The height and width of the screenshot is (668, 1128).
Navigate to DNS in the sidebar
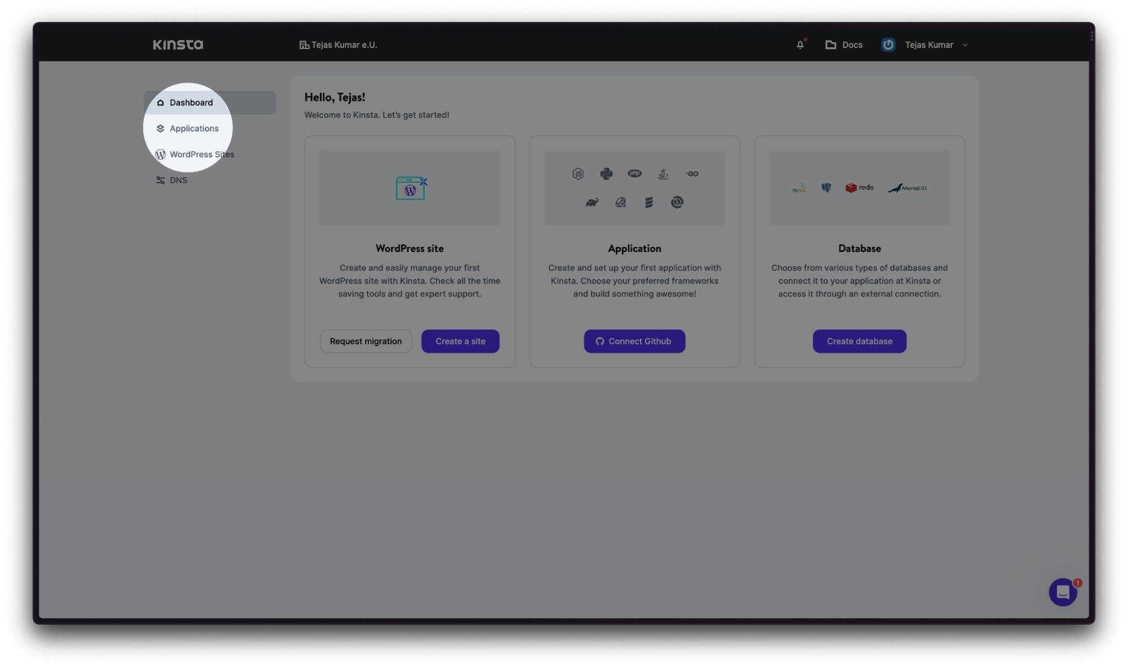tap(178, 180)
